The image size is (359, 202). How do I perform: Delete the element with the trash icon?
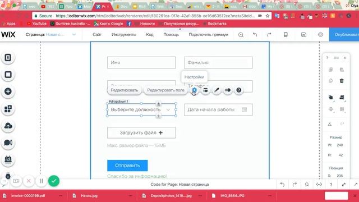(342, 81)
